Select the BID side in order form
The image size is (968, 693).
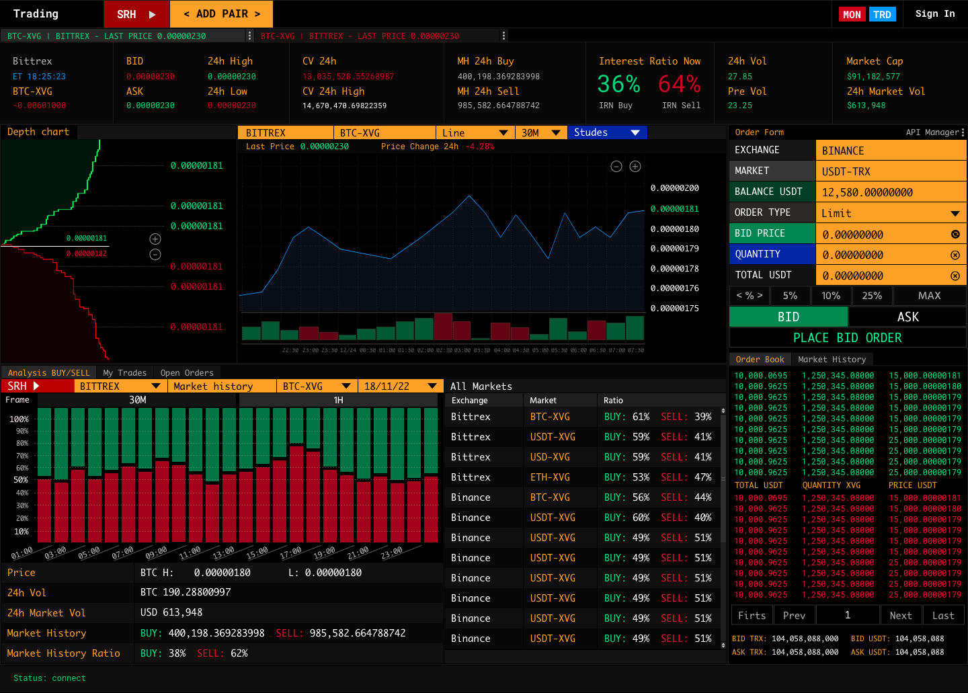pos(789,317)
